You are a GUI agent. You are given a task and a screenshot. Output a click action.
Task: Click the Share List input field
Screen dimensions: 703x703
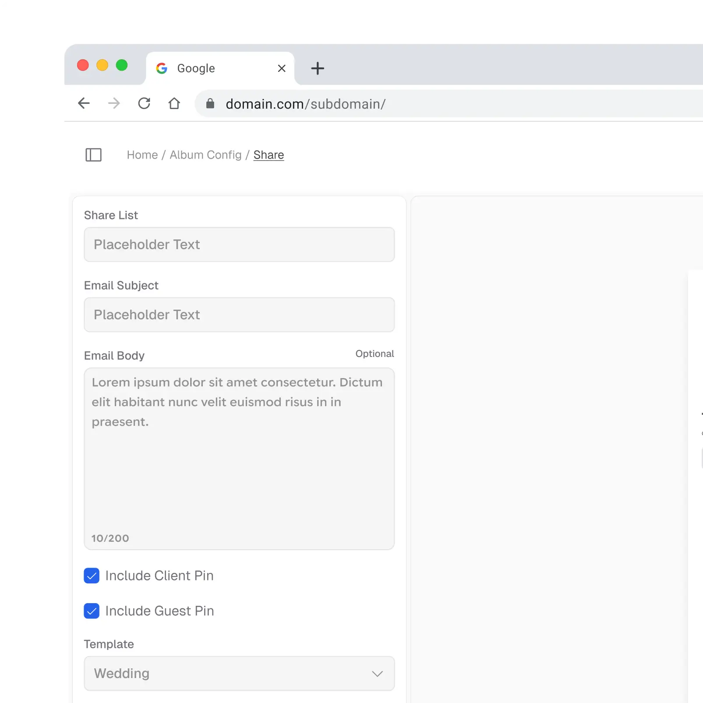pyautogui.click(x=239, y=244)
